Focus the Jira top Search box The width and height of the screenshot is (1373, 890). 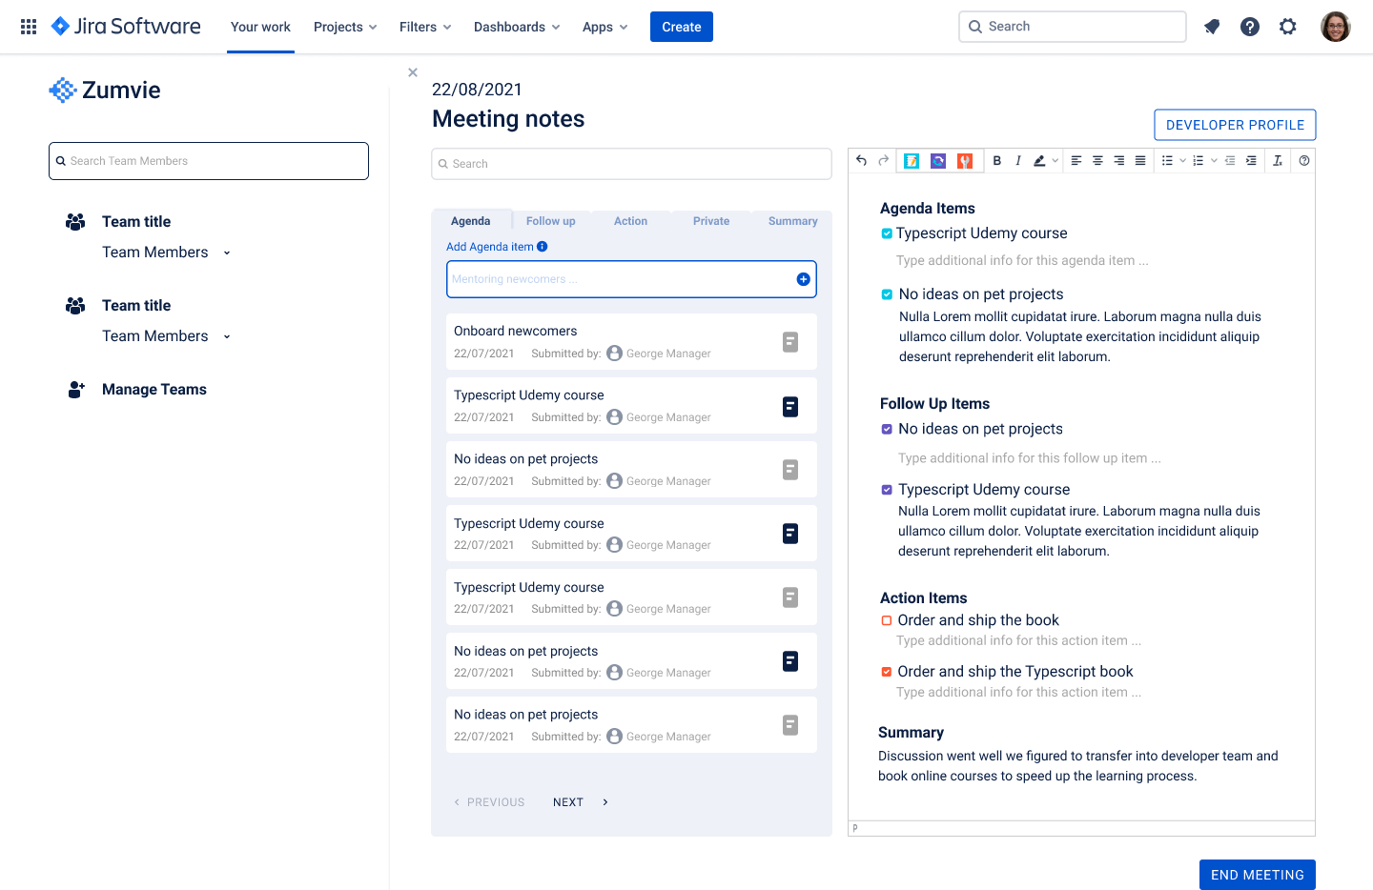coord(1073,27)
